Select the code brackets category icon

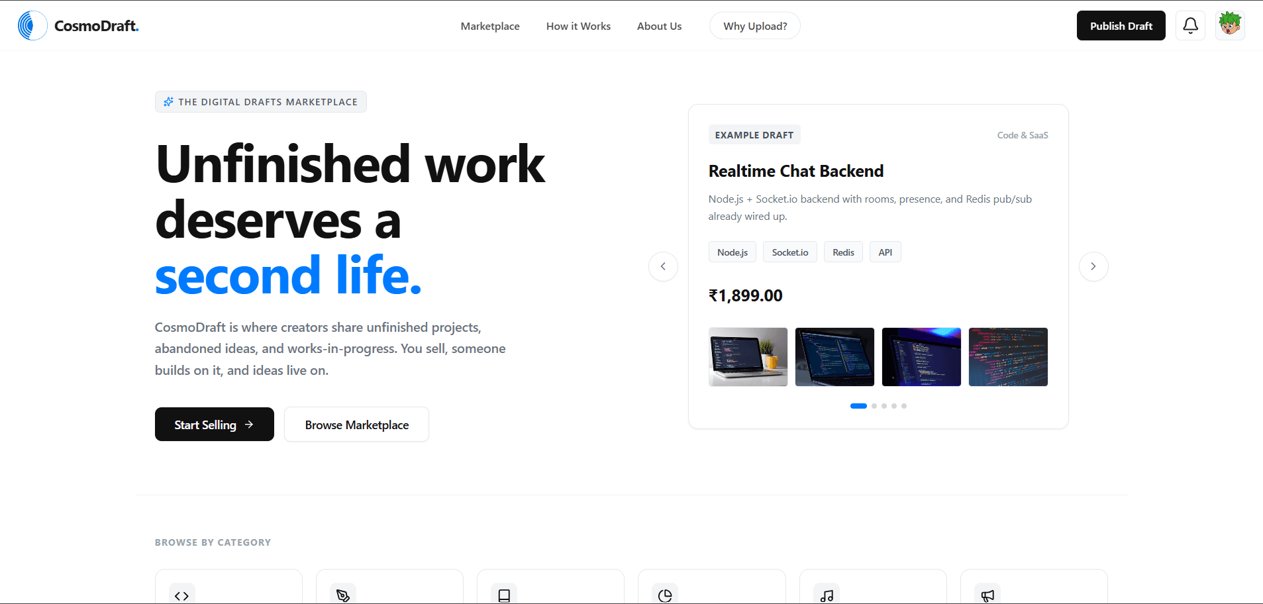(x=181, y=595)
